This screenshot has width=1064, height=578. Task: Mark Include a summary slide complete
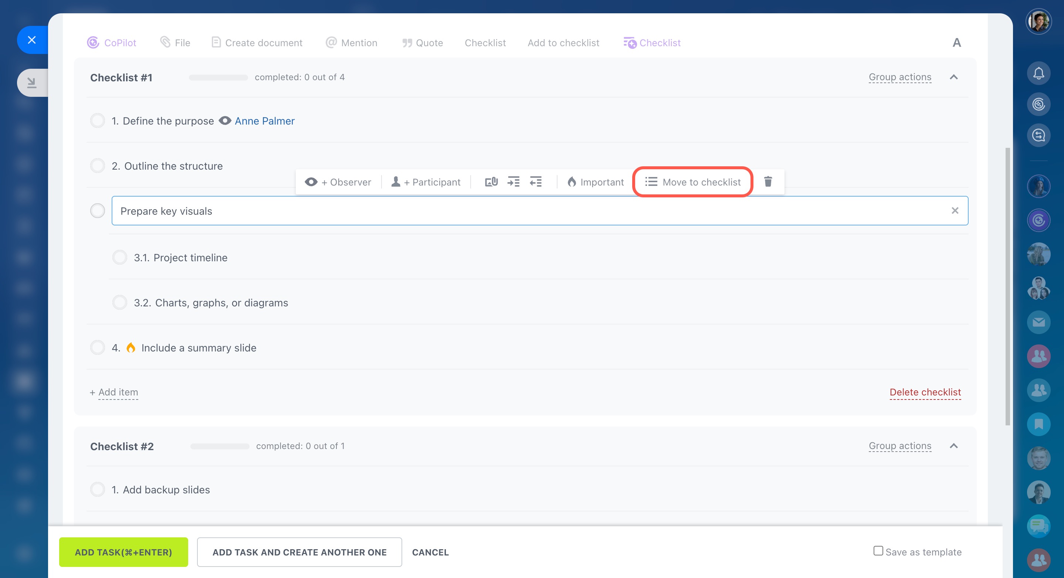pos(98,348)
